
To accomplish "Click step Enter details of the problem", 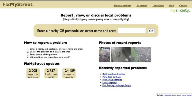I will (44, 55).
